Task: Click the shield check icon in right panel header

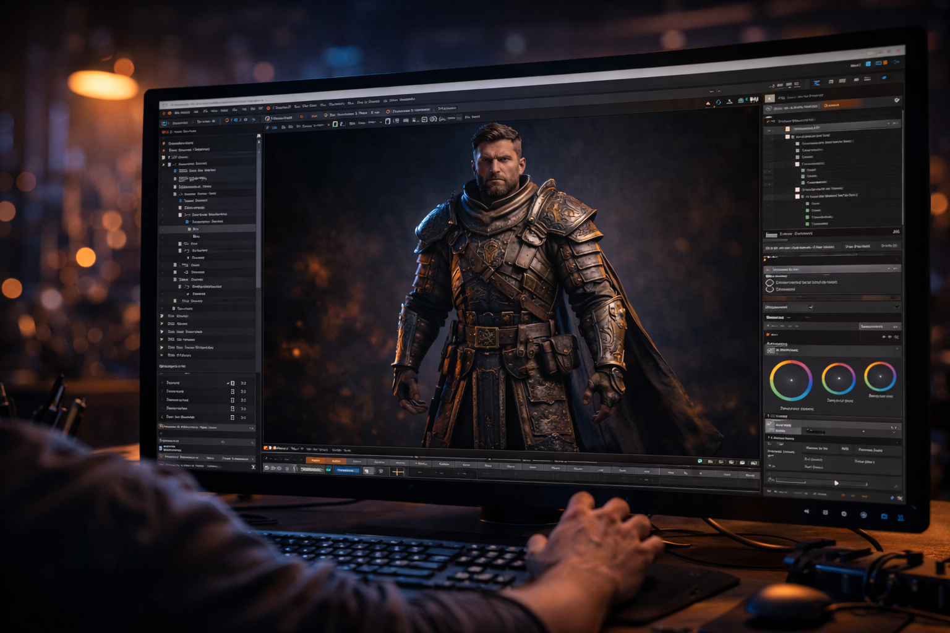Action: click(x=897, y=100)
